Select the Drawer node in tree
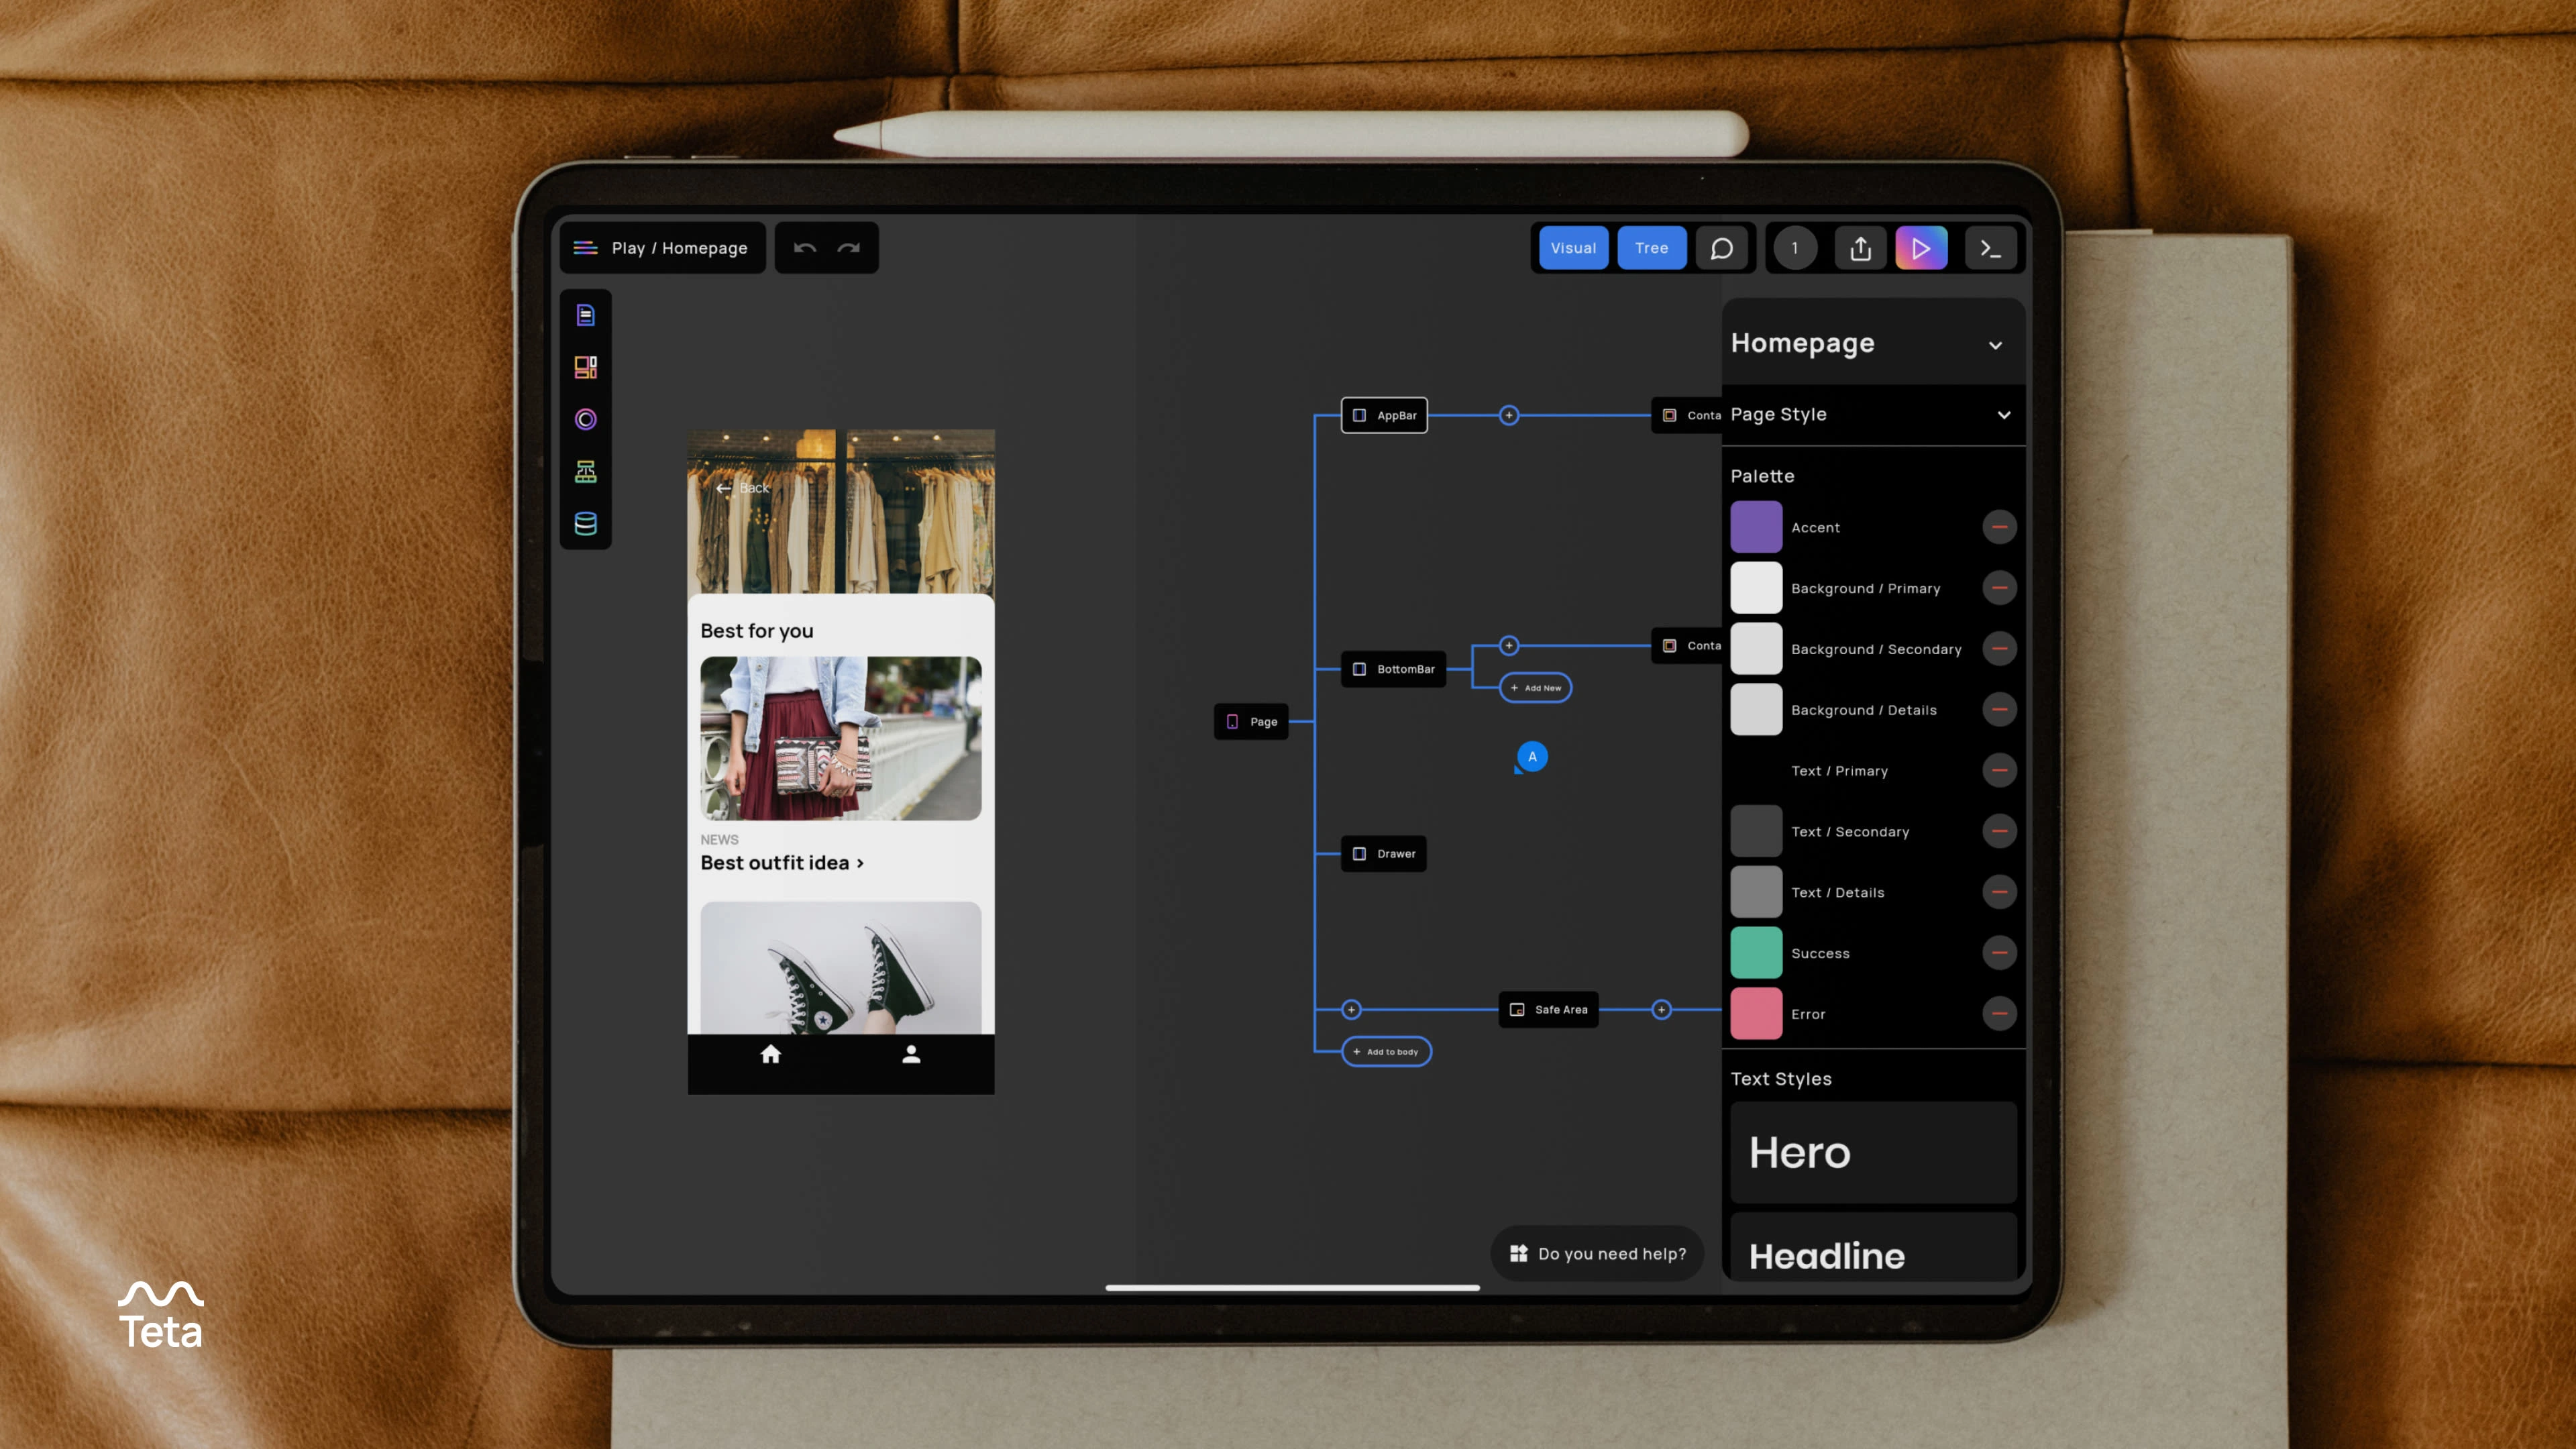The image size is (2576, 1449). 1384,854
